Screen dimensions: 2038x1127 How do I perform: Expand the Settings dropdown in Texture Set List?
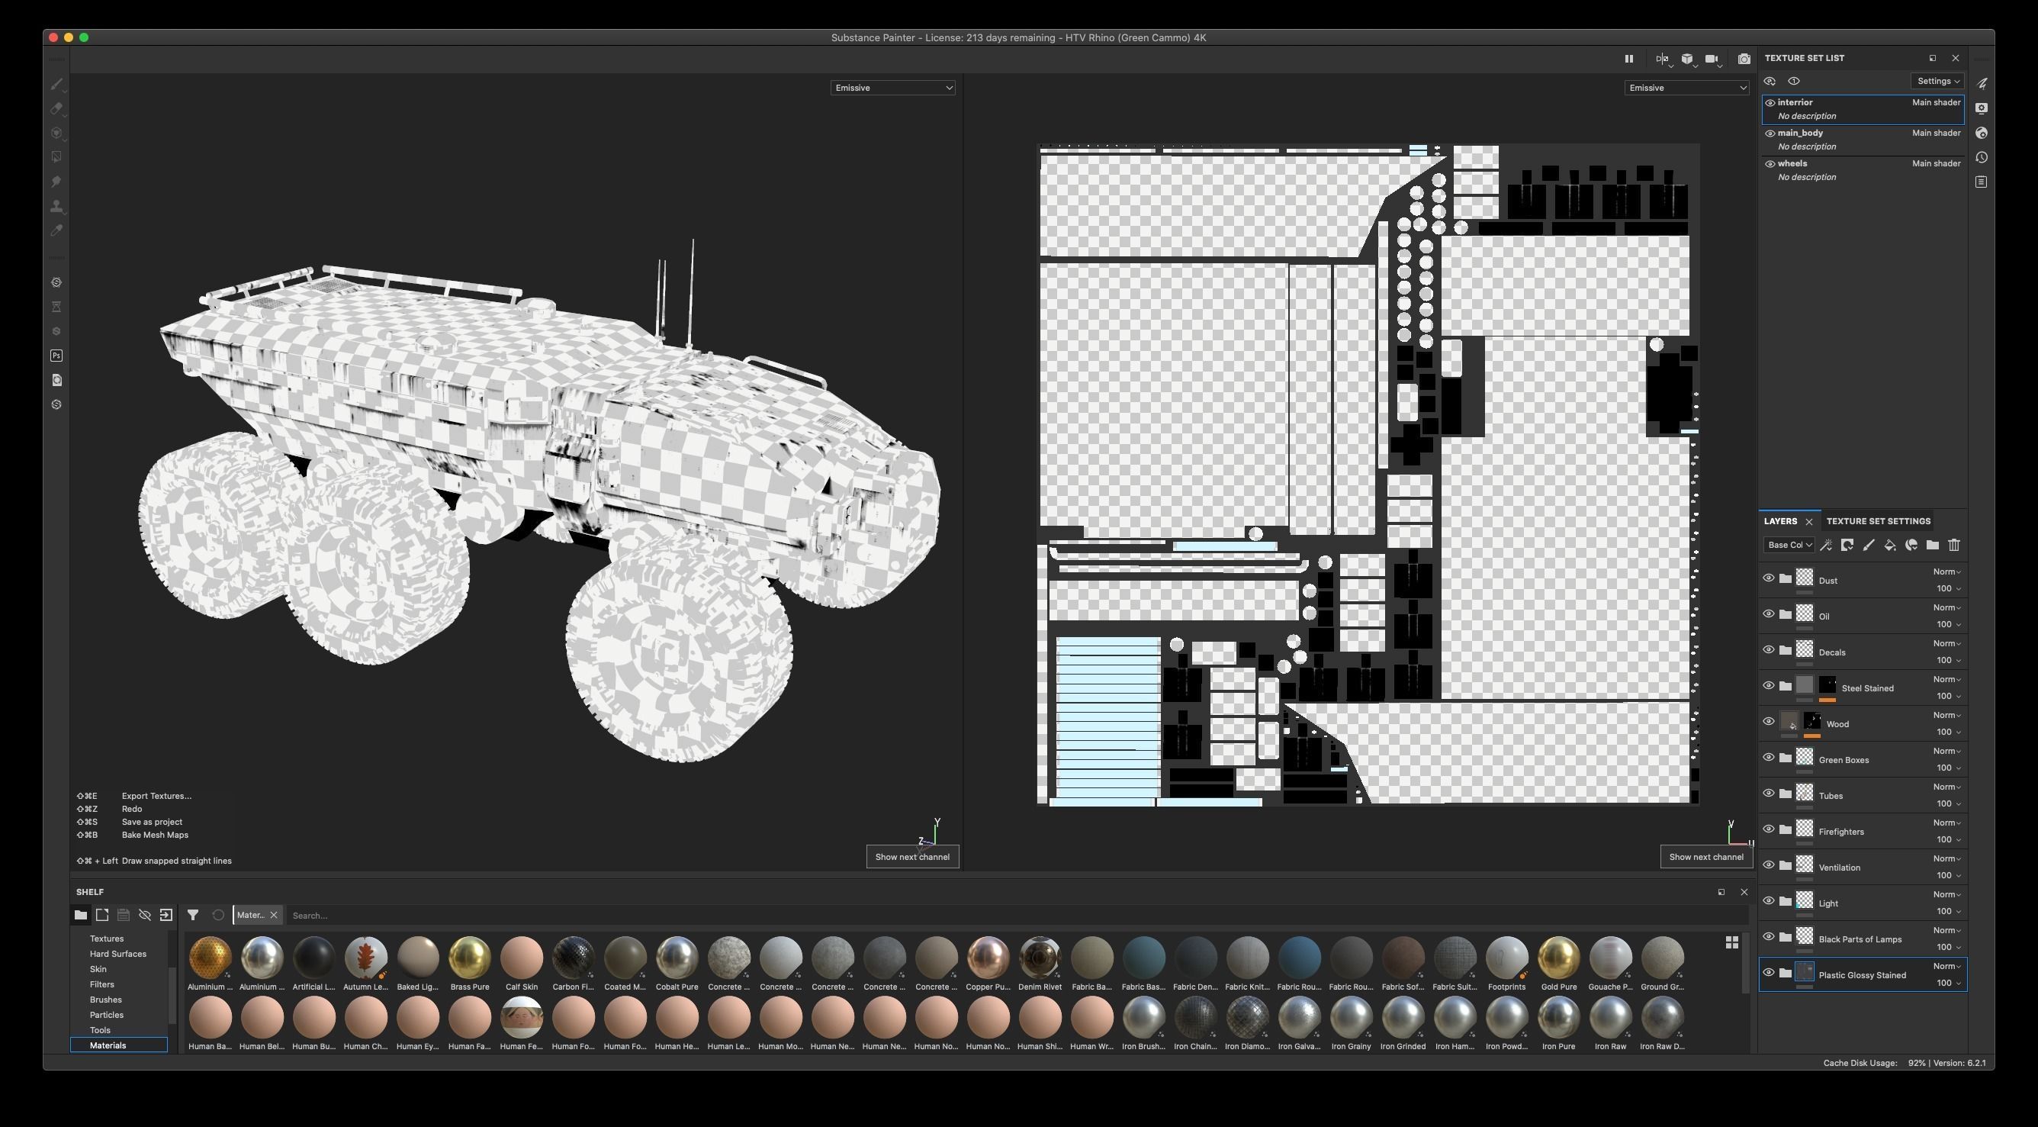(x=1937, y=81)
